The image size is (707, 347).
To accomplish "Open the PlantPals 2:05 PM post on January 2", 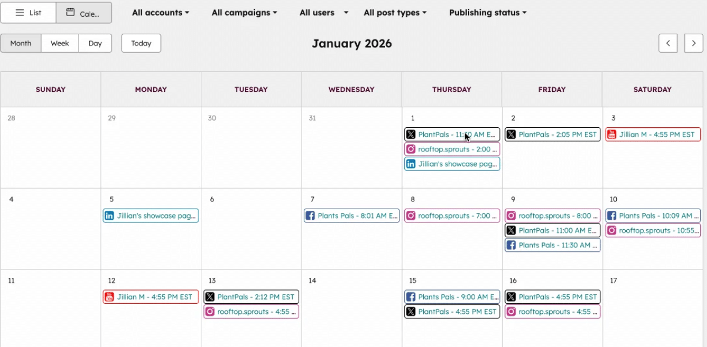I will [552, 134].
